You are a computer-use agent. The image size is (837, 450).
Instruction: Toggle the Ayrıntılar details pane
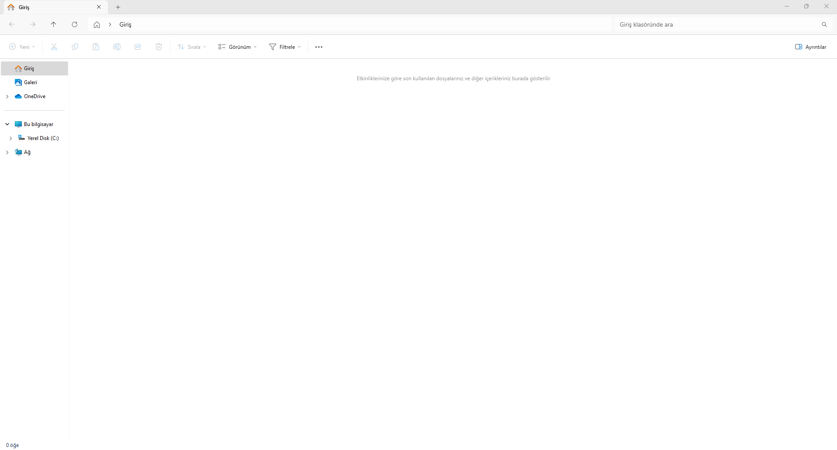(811, 47)
